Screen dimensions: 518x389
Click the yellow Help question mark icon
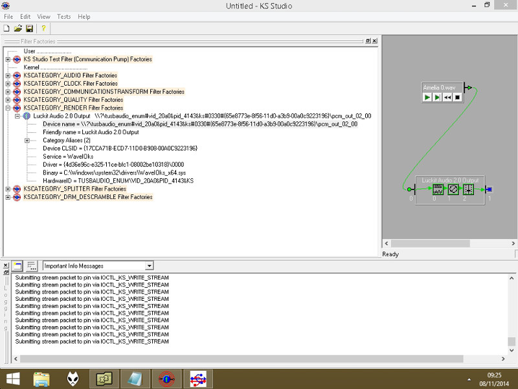(x=43, y=29)
